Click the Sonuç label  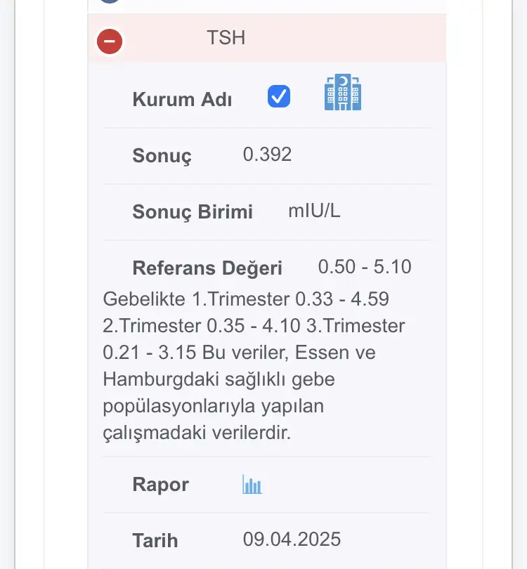pyautogui.click(x=162, y=155)
